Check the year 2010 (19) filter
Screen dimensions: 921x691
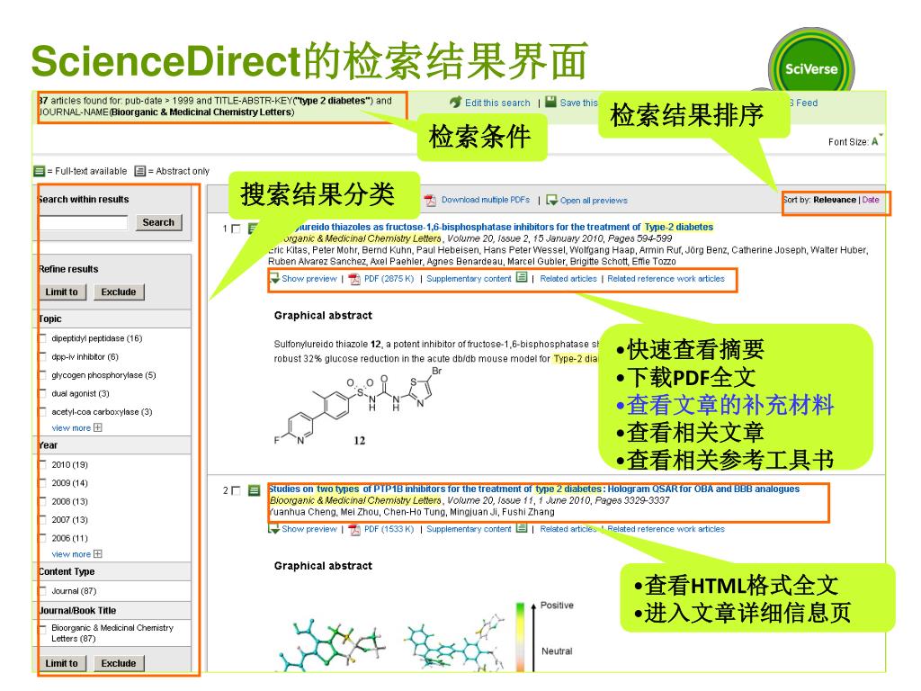pyautogui.click(x=42, y=464)
